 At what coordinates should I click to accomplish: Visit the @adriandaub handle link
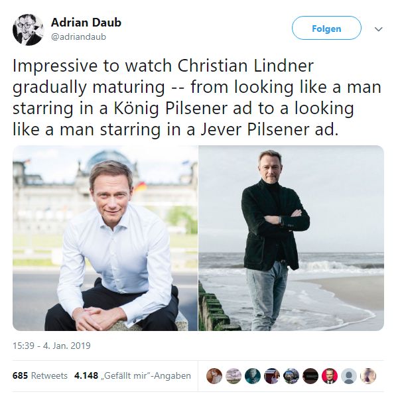click(78, 37)
